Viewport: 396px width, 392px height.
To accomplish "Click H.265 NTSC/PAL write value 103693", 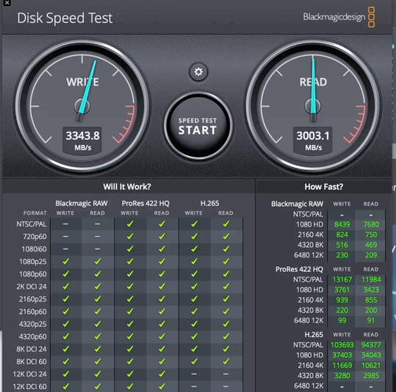I will (x=342, y=345).
